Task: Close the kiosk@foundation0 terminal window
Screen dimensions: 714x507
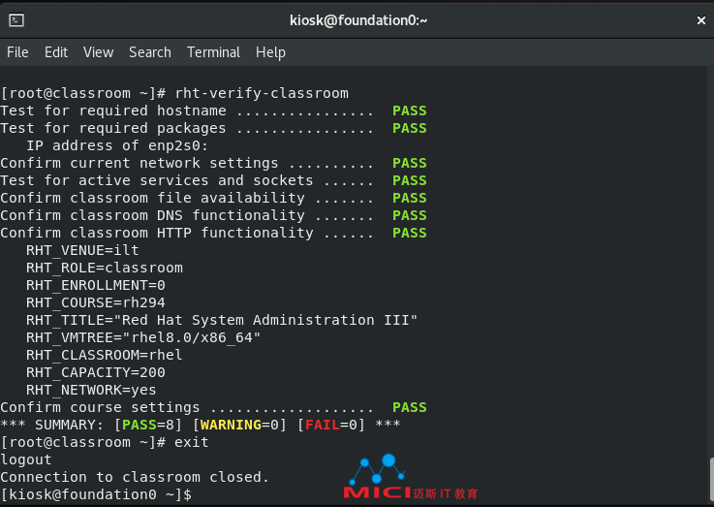Action: click(700, 20)
